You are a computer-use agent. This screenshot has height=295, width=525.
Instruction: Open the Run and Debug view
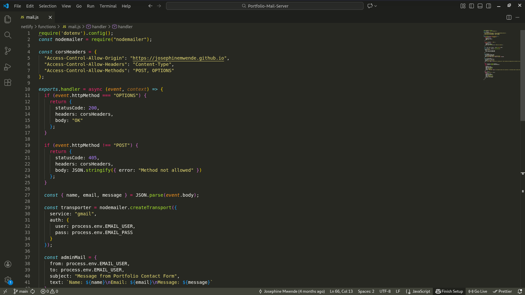tap(8, 67)
